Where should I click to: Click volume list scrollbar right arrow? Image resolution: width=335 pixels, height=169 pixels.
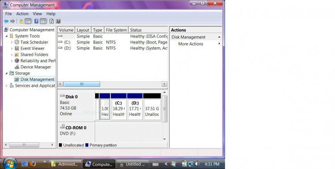point(164,84)
